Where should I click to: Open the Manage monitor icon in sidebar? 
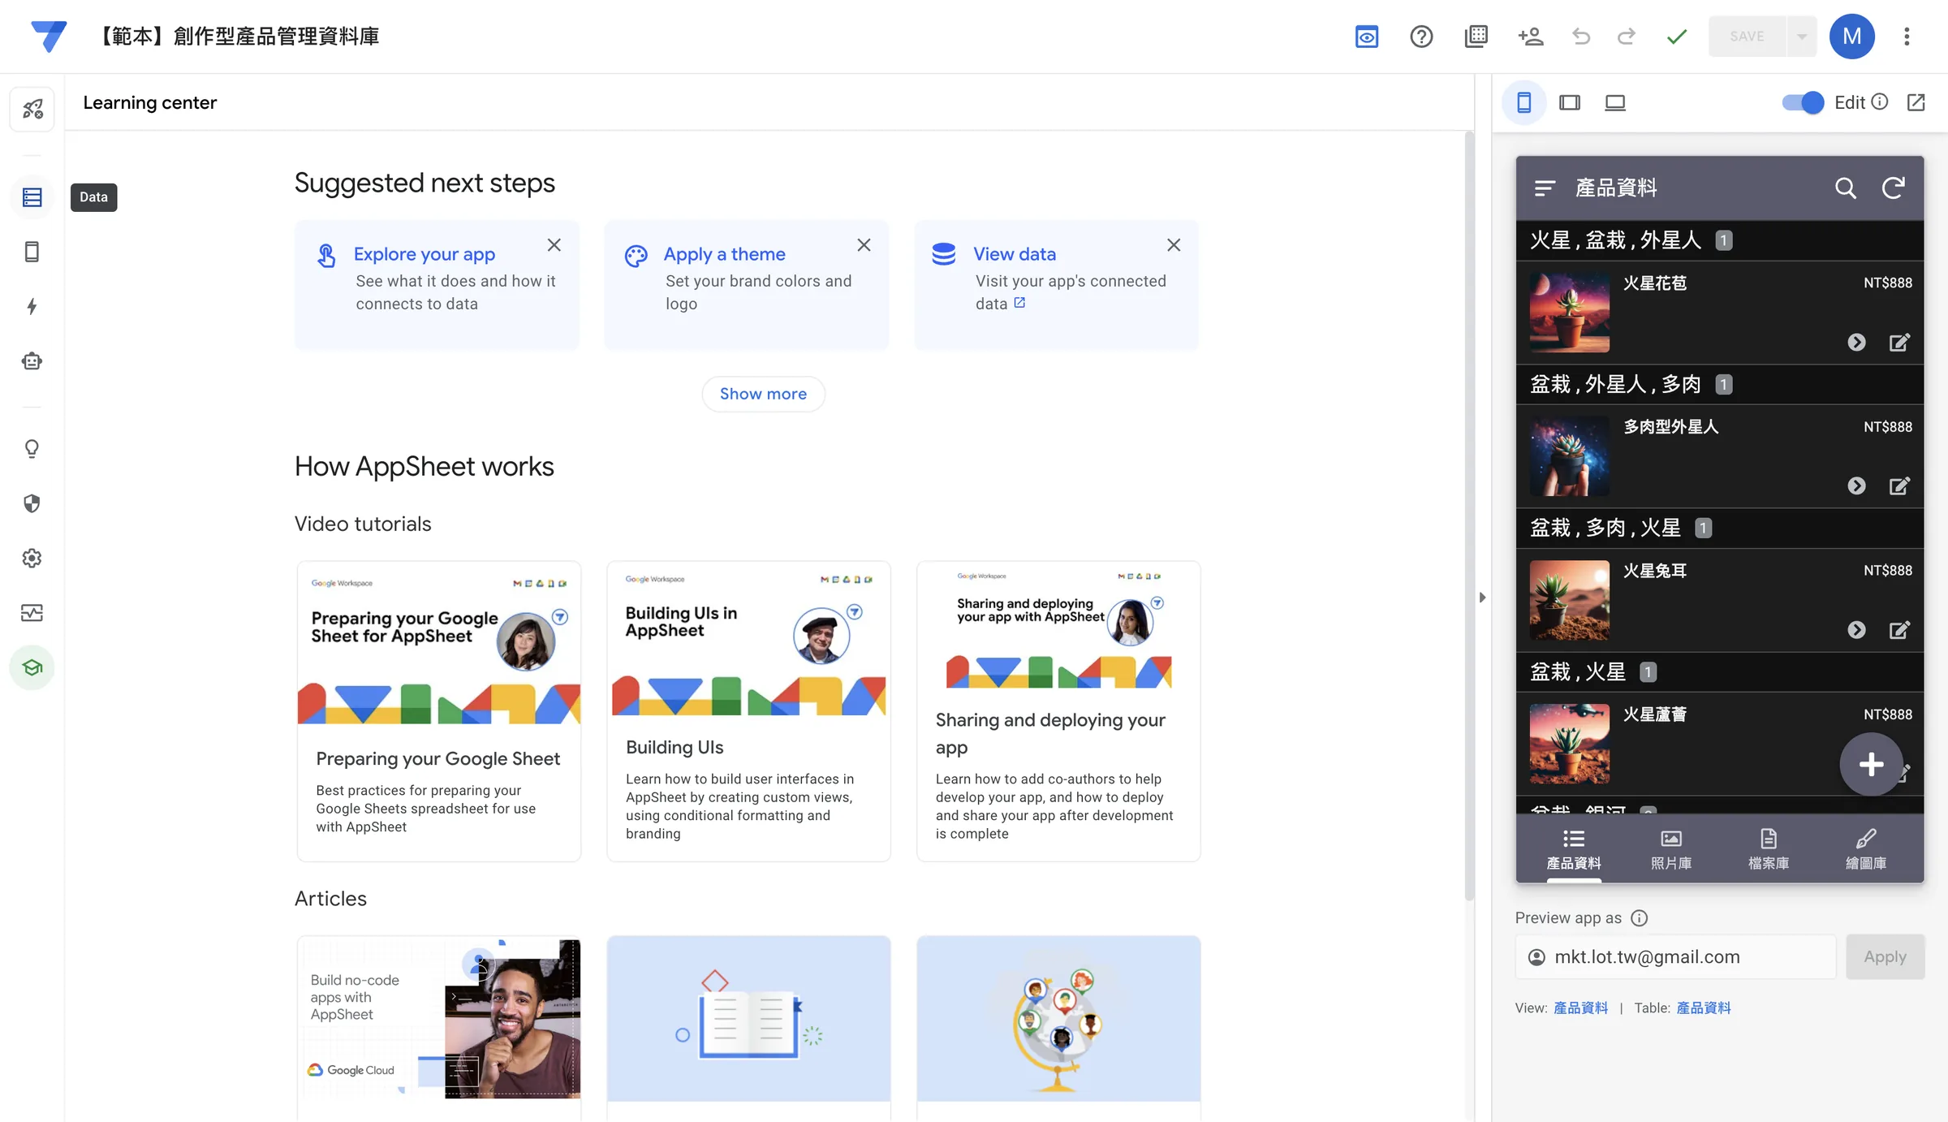pyautogui.click(x=32, y=613)
